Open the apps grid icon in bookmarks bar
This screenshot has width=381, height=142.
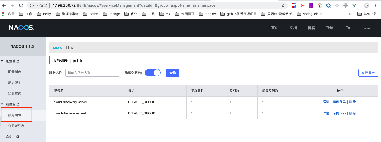tap(4, 14)
